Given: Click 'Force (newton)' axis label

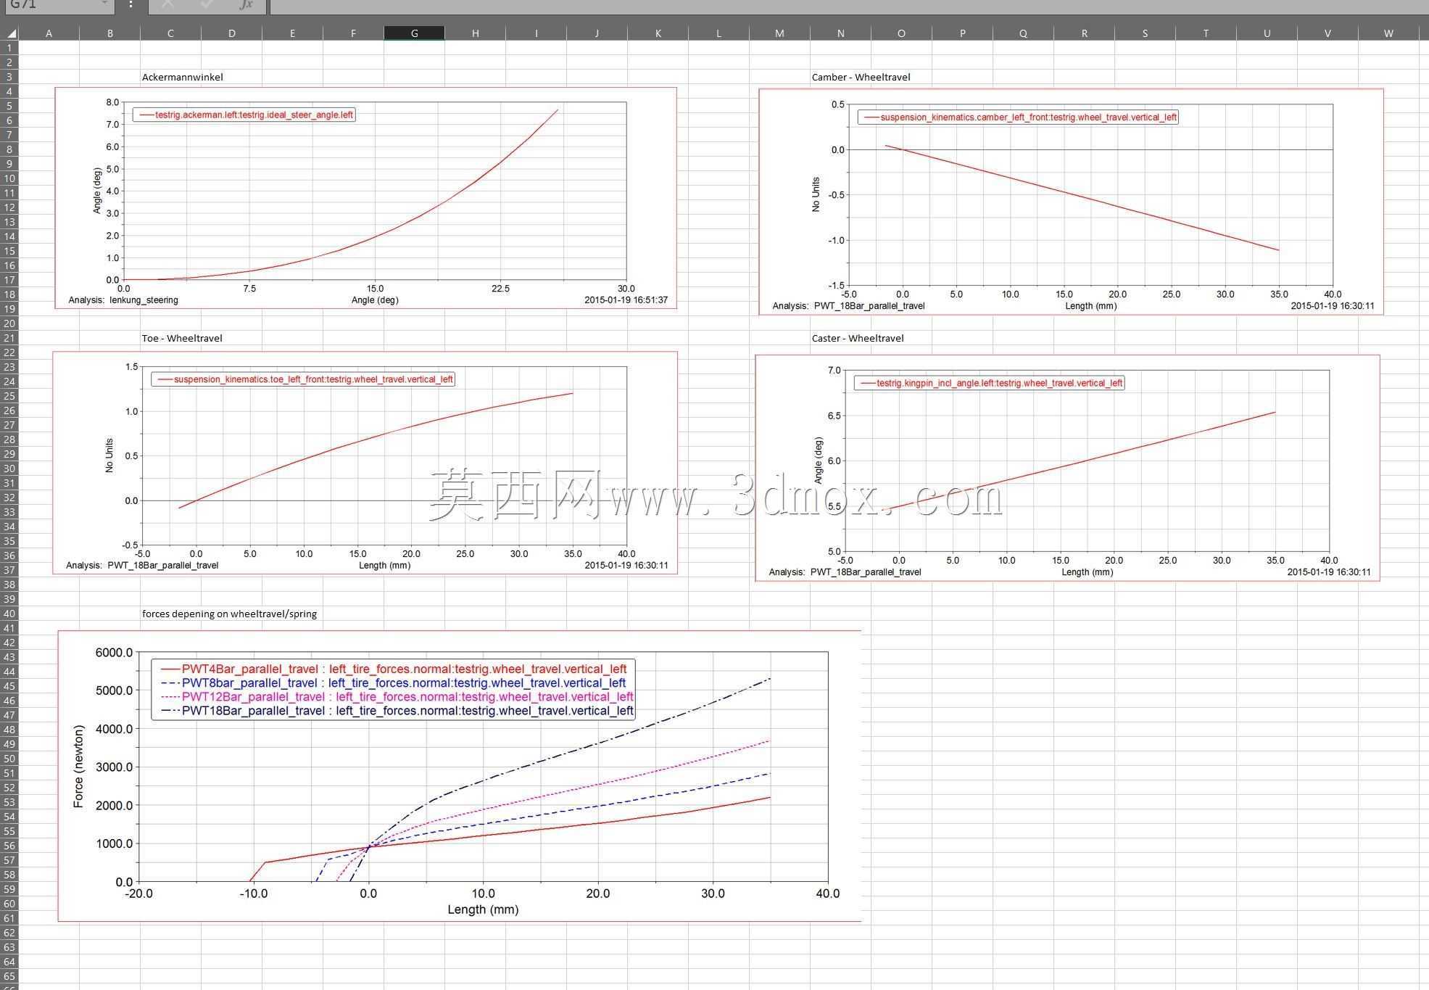Looking at the screenshot, I should 78,767.
